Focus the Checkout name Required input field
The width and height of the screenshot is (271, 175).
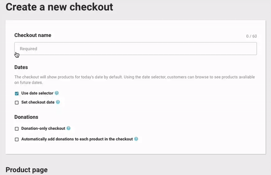(x=135, y=48)
